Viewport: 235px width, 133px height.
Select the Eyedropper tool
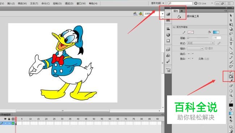click(231, 81)
